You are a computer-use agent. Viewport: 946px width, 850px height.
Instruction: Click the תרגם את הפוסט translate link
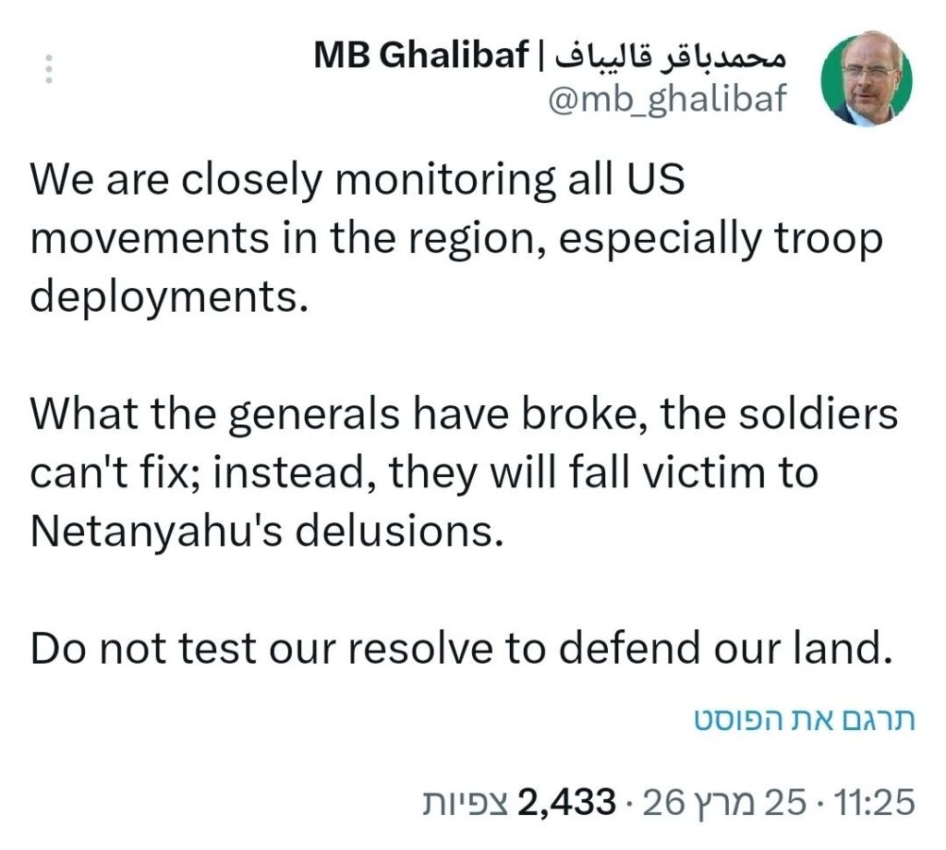click(804, 721)
